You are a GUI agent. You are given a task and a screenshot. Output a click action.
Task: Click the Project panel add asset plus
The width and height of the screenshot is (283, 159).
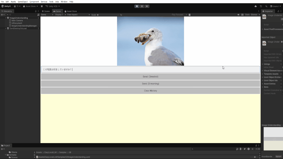pyautogui.click(x=3, y=149)
